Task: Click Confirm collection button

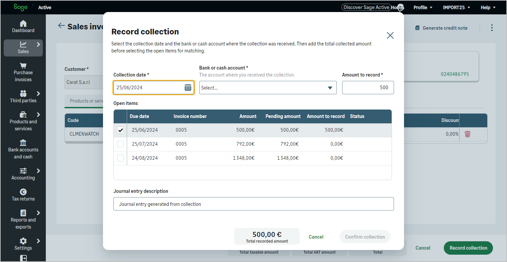Action: 365,237
